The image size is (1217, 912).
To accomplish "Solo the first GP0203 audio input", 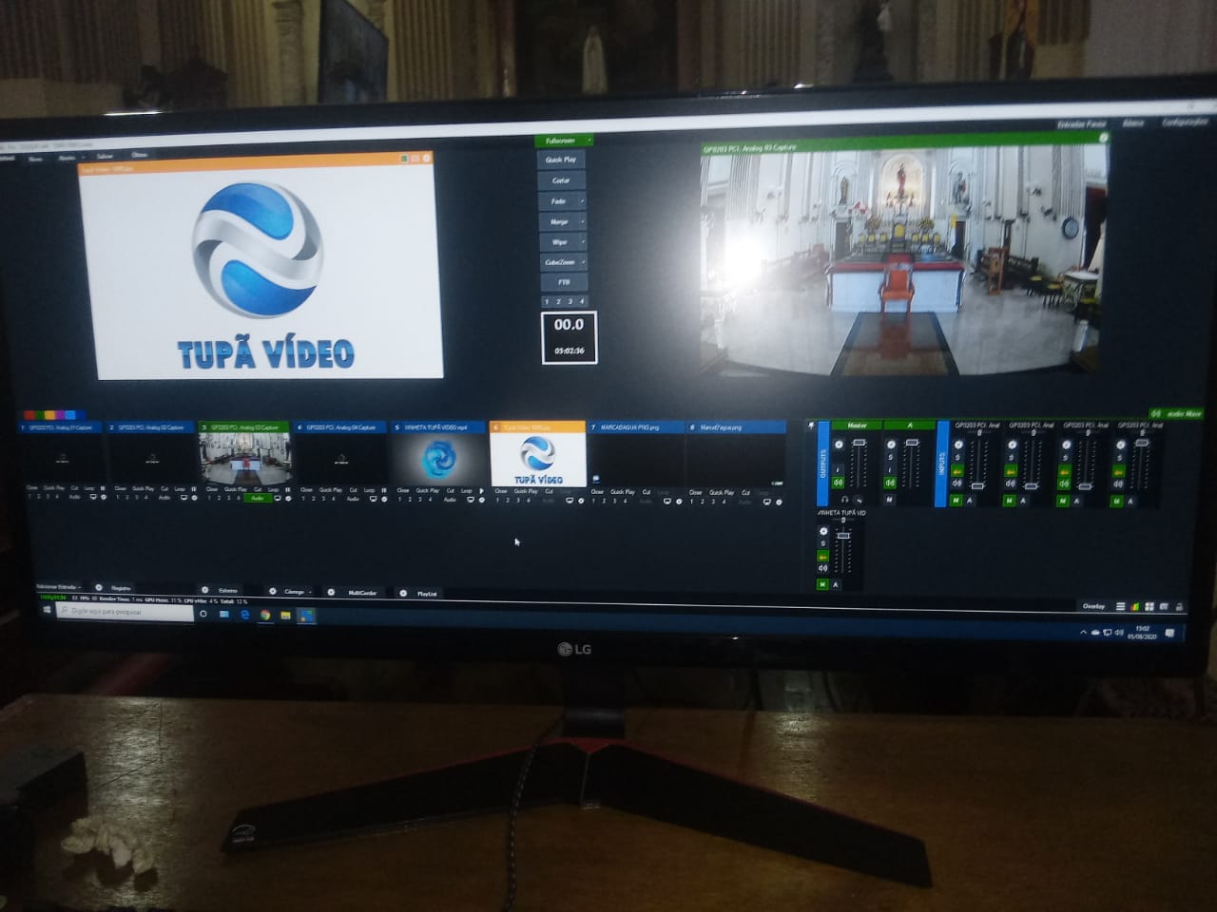I will click(x=957, y=457).
